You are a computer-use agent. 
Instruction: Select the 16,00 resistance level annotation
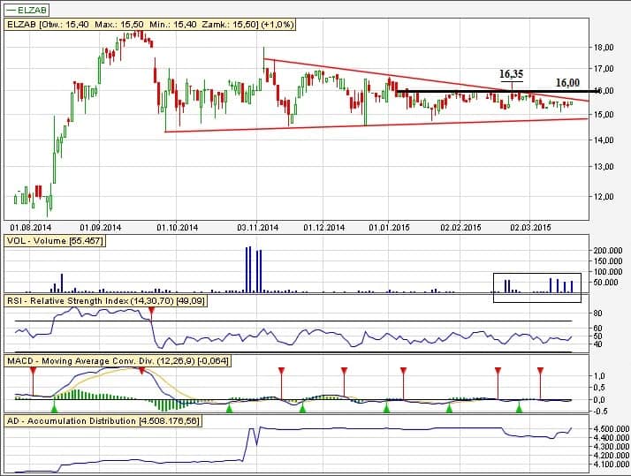click(x=567, y=82)
